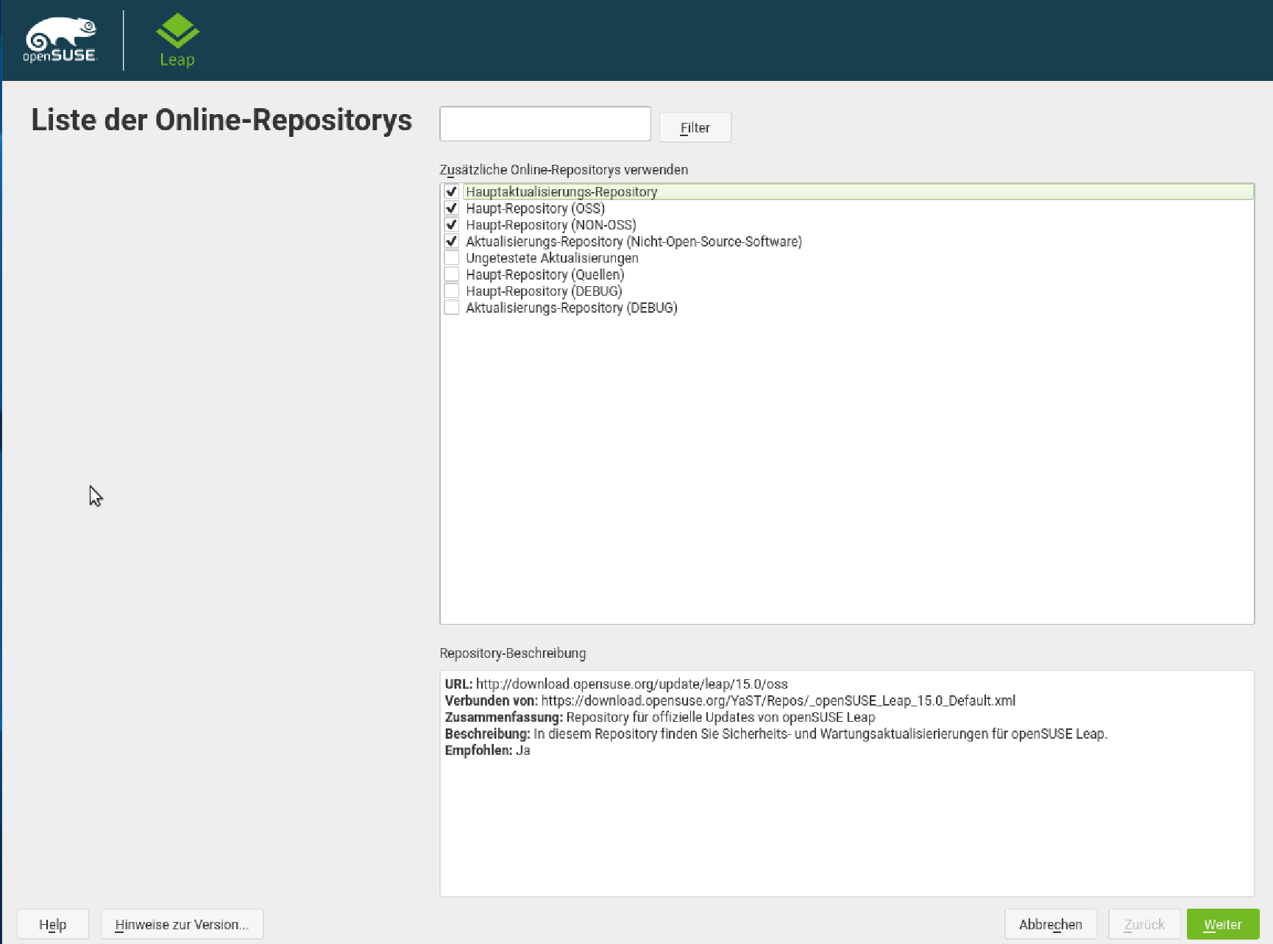Viewport: 1273px width, 944px height.
Task: Enable Aktualisierungs-Repository (DEBUG) checkbox
Action: tap(452, 308)
